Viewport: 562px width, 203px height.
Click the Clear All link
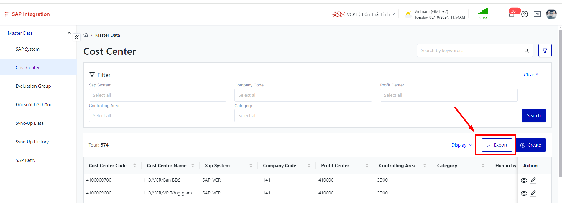point(532,75)
